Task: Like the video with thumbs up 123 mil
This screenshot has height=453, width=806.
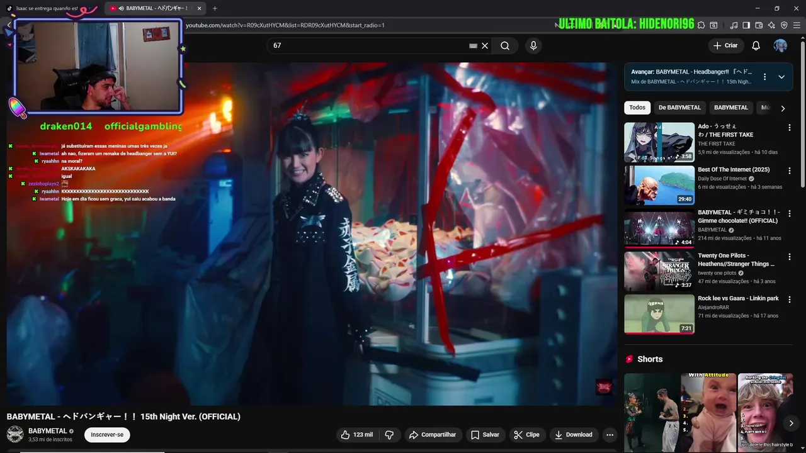Action: click(x=357, y=435)
